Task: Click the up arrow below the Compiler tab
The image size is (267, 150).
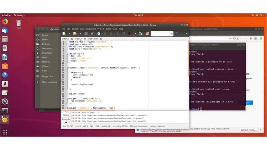Action: (x=66, y=122)
